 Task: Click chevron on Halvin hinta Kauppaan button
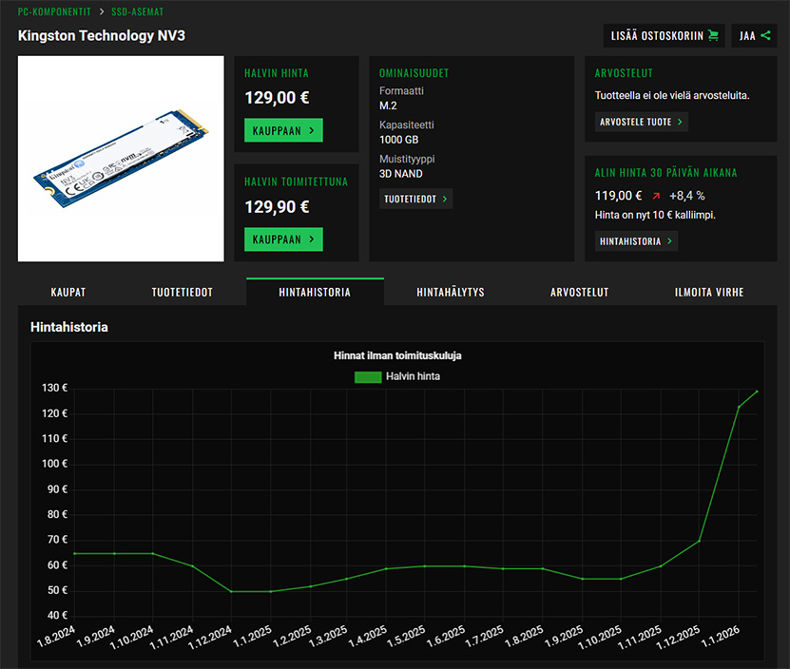312,130
